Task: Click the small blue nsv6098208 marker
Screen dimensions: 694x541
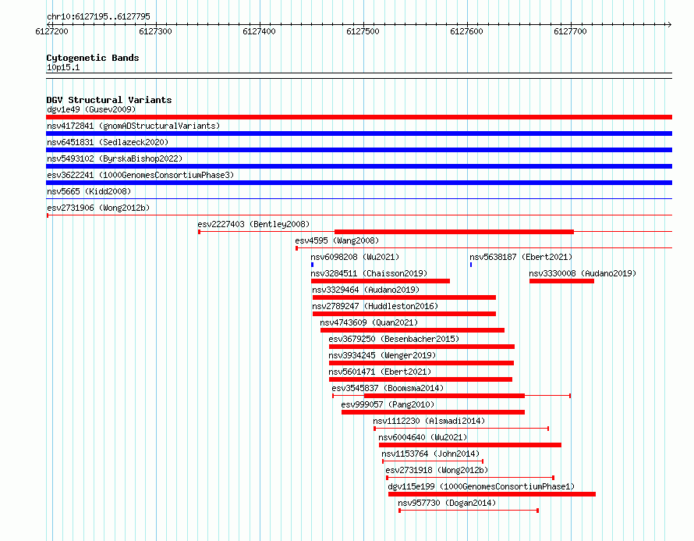Action: coord(312,265)
